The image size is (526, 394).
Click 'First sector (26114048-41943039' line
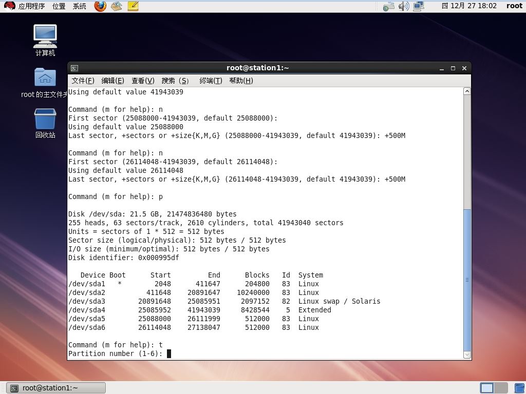tap(173, 162)
